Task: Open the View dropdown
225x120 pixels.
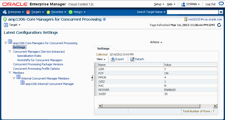Action: 101,59
